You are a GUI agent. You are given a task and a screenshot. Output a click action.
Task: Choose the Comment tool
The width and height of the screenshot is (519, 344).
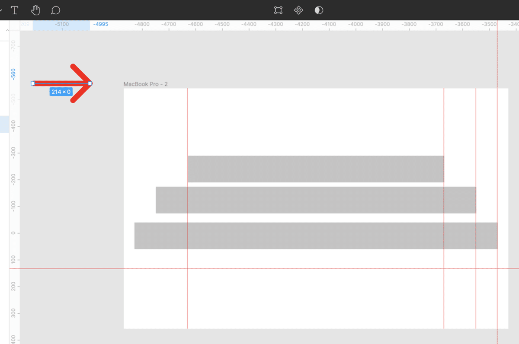click(55, 10)
